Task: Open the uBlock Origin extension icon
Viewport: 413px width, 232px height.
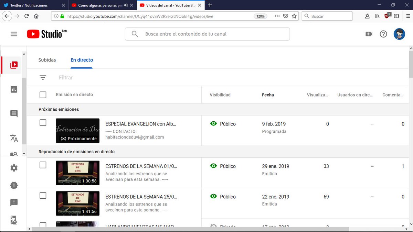Action: point(387,16)
